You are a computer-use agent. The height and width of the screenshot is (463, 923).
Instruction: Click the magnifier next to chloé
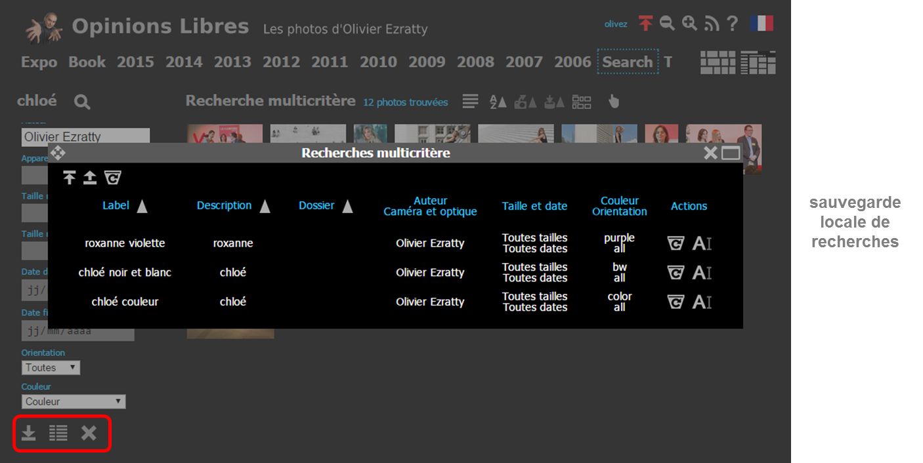pos(82,102)
